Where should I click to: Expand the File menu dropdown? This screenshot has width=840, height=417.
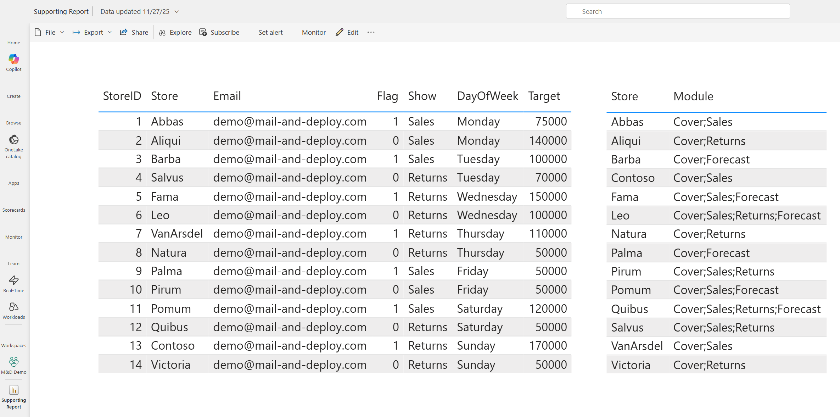(x=62, y=32)
